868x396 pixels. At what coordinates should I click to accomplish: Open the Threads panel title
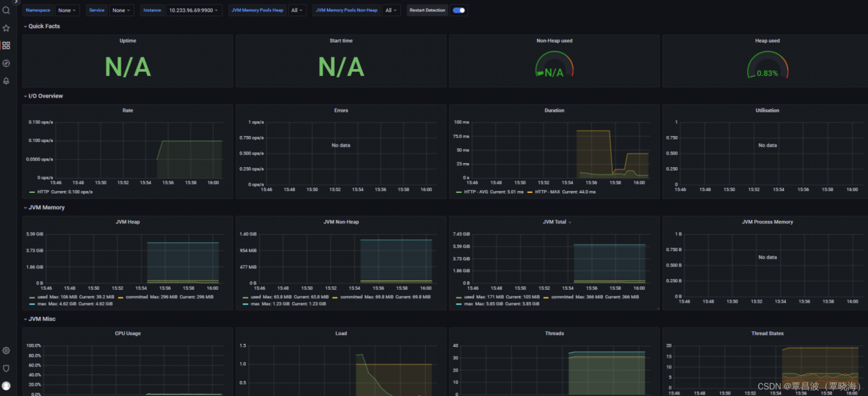point(554,334)
